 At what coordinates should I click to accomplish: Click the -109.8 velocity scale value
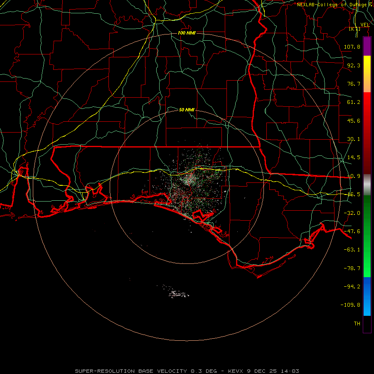coord(350,305)
